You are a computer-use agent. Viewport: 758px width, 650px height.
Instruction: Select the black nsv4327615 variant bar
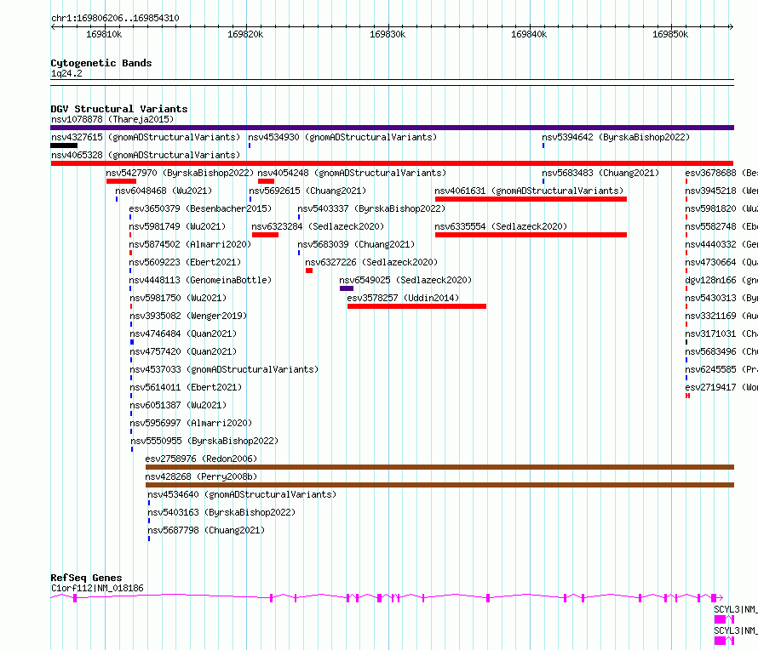(x=64, y=145)
